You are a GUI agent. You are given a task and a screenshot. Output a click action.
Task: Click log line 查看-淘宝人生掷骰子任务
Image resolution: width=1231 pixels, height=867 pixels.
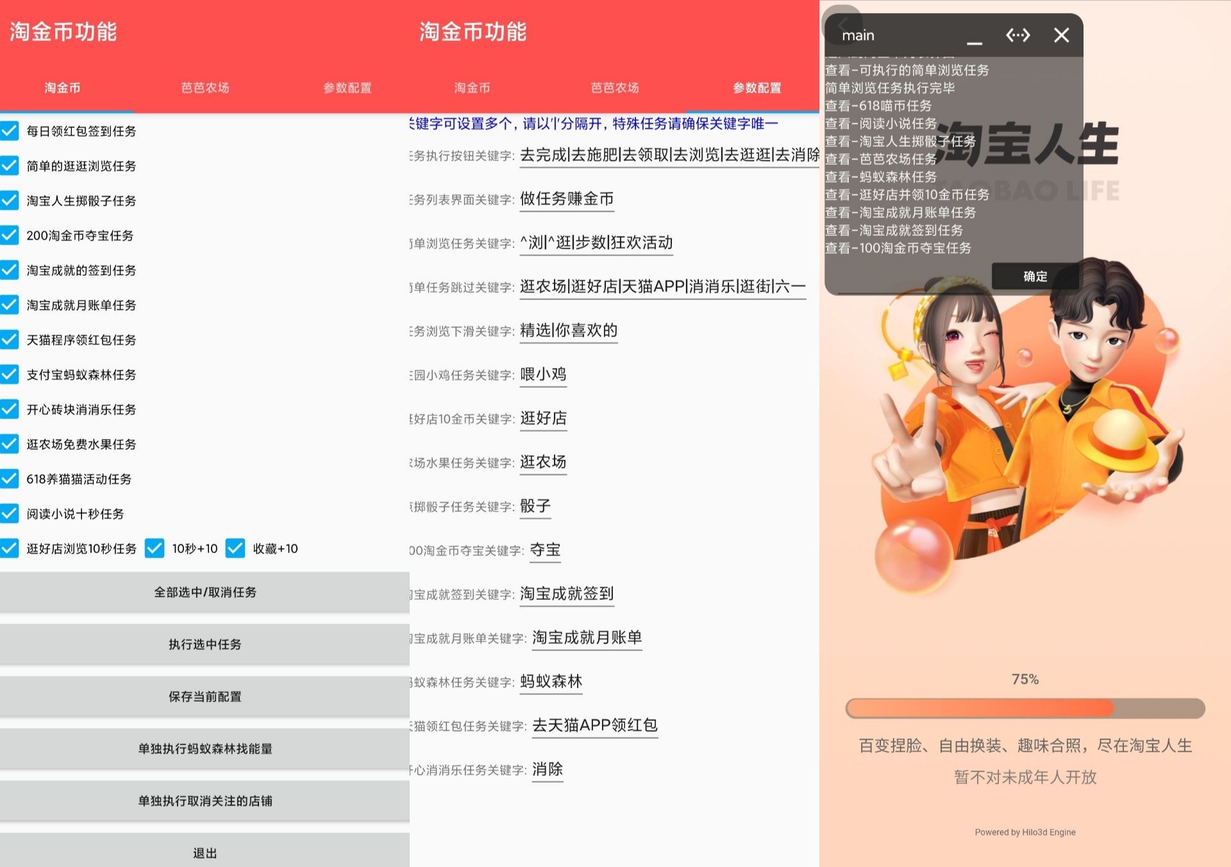tap(900, 141)
